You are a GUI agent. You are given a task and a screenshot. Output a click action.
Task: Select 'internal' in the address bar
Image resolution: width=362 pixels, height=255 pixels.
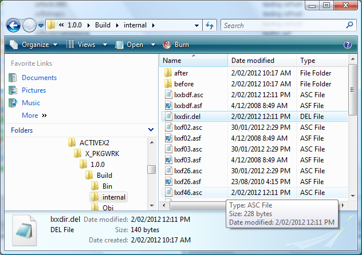[x=135, y=25]
